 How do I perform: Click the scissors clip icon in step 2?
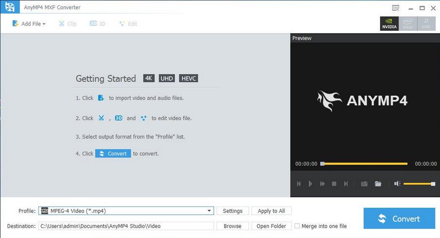tap(101, 118)
